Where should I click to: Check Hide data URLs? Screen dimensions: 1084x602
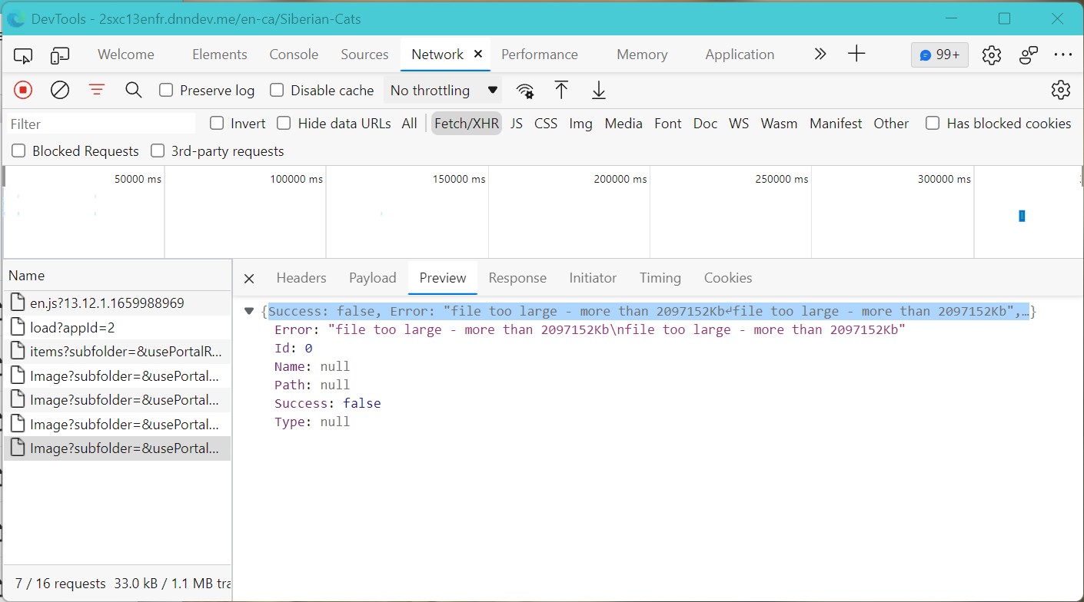tap(284, 123)
